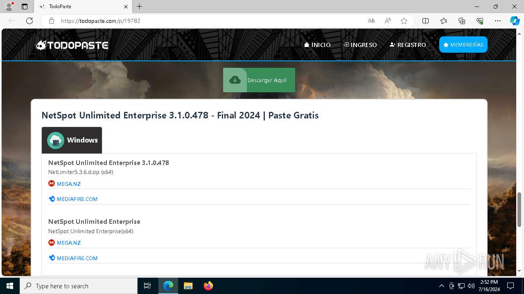Image resolution: width=524 pixels, height=294 pixels.
Task: Click the MEMBRESÍAS button
Action: (463, 45)
